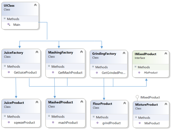Collapse the UIClass class box chevron
172x130 pixels.
pyautogui.click(x=35, y=5)
